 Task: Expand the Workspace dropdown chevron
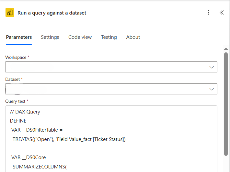[x=212, y=67]
